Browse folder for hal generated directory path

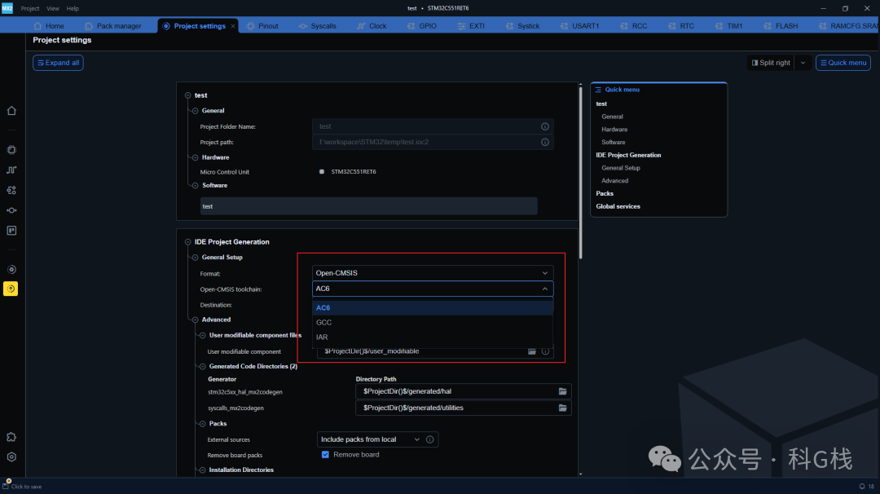[x=562, y=391]
